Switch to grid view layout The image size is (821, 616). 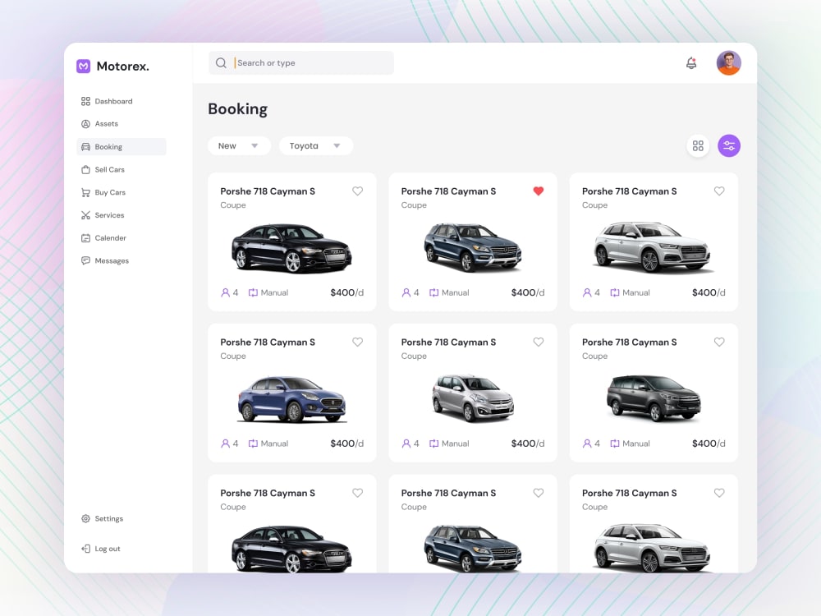(698, 145)
